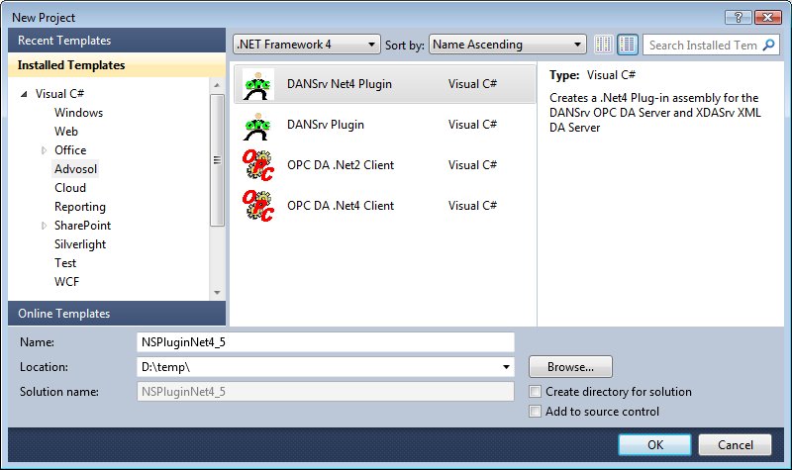Choose the OPC DA .Net4 Client icon

257,206
